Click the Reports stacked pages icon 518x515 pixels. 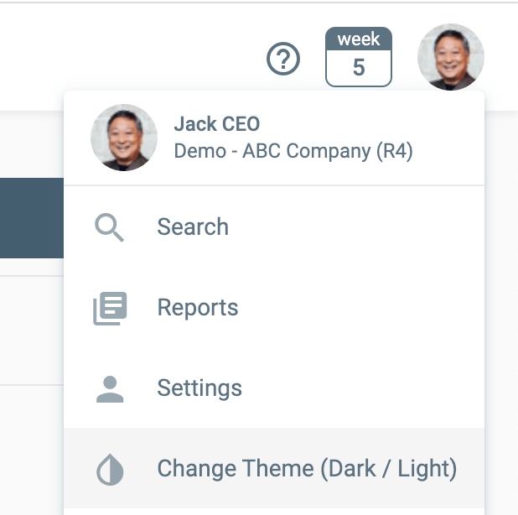(109, 308)
